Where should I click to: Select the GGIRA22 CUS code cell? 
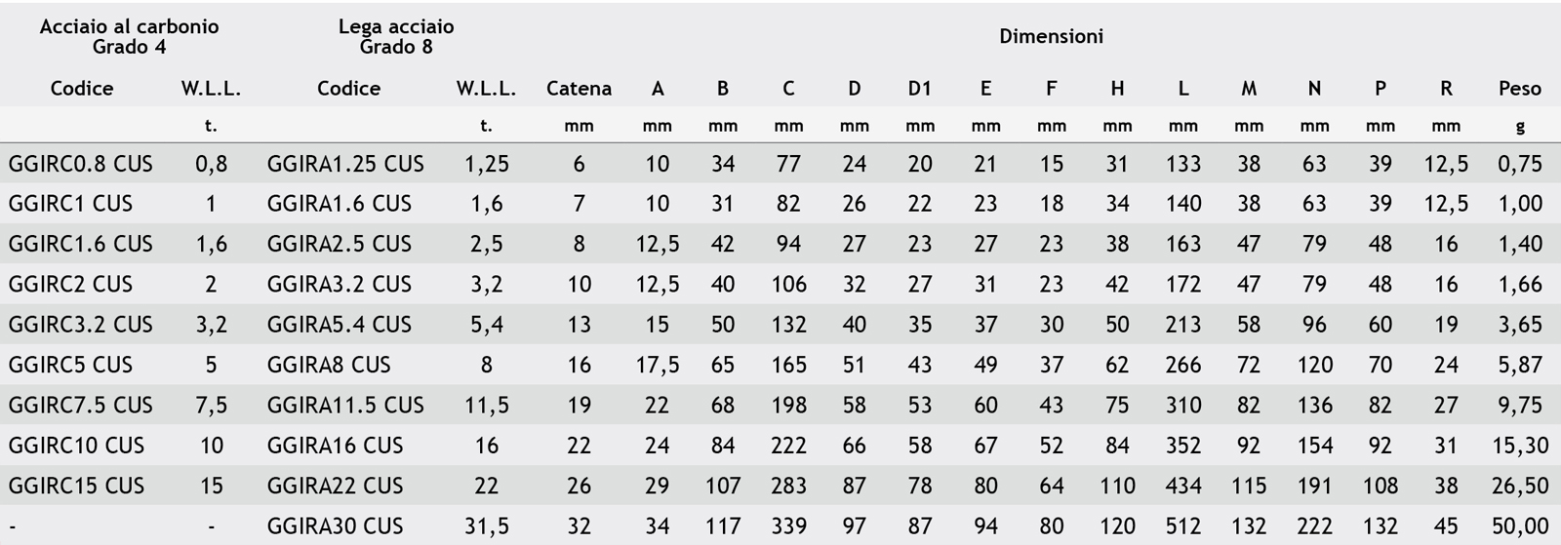coord(335,486)
